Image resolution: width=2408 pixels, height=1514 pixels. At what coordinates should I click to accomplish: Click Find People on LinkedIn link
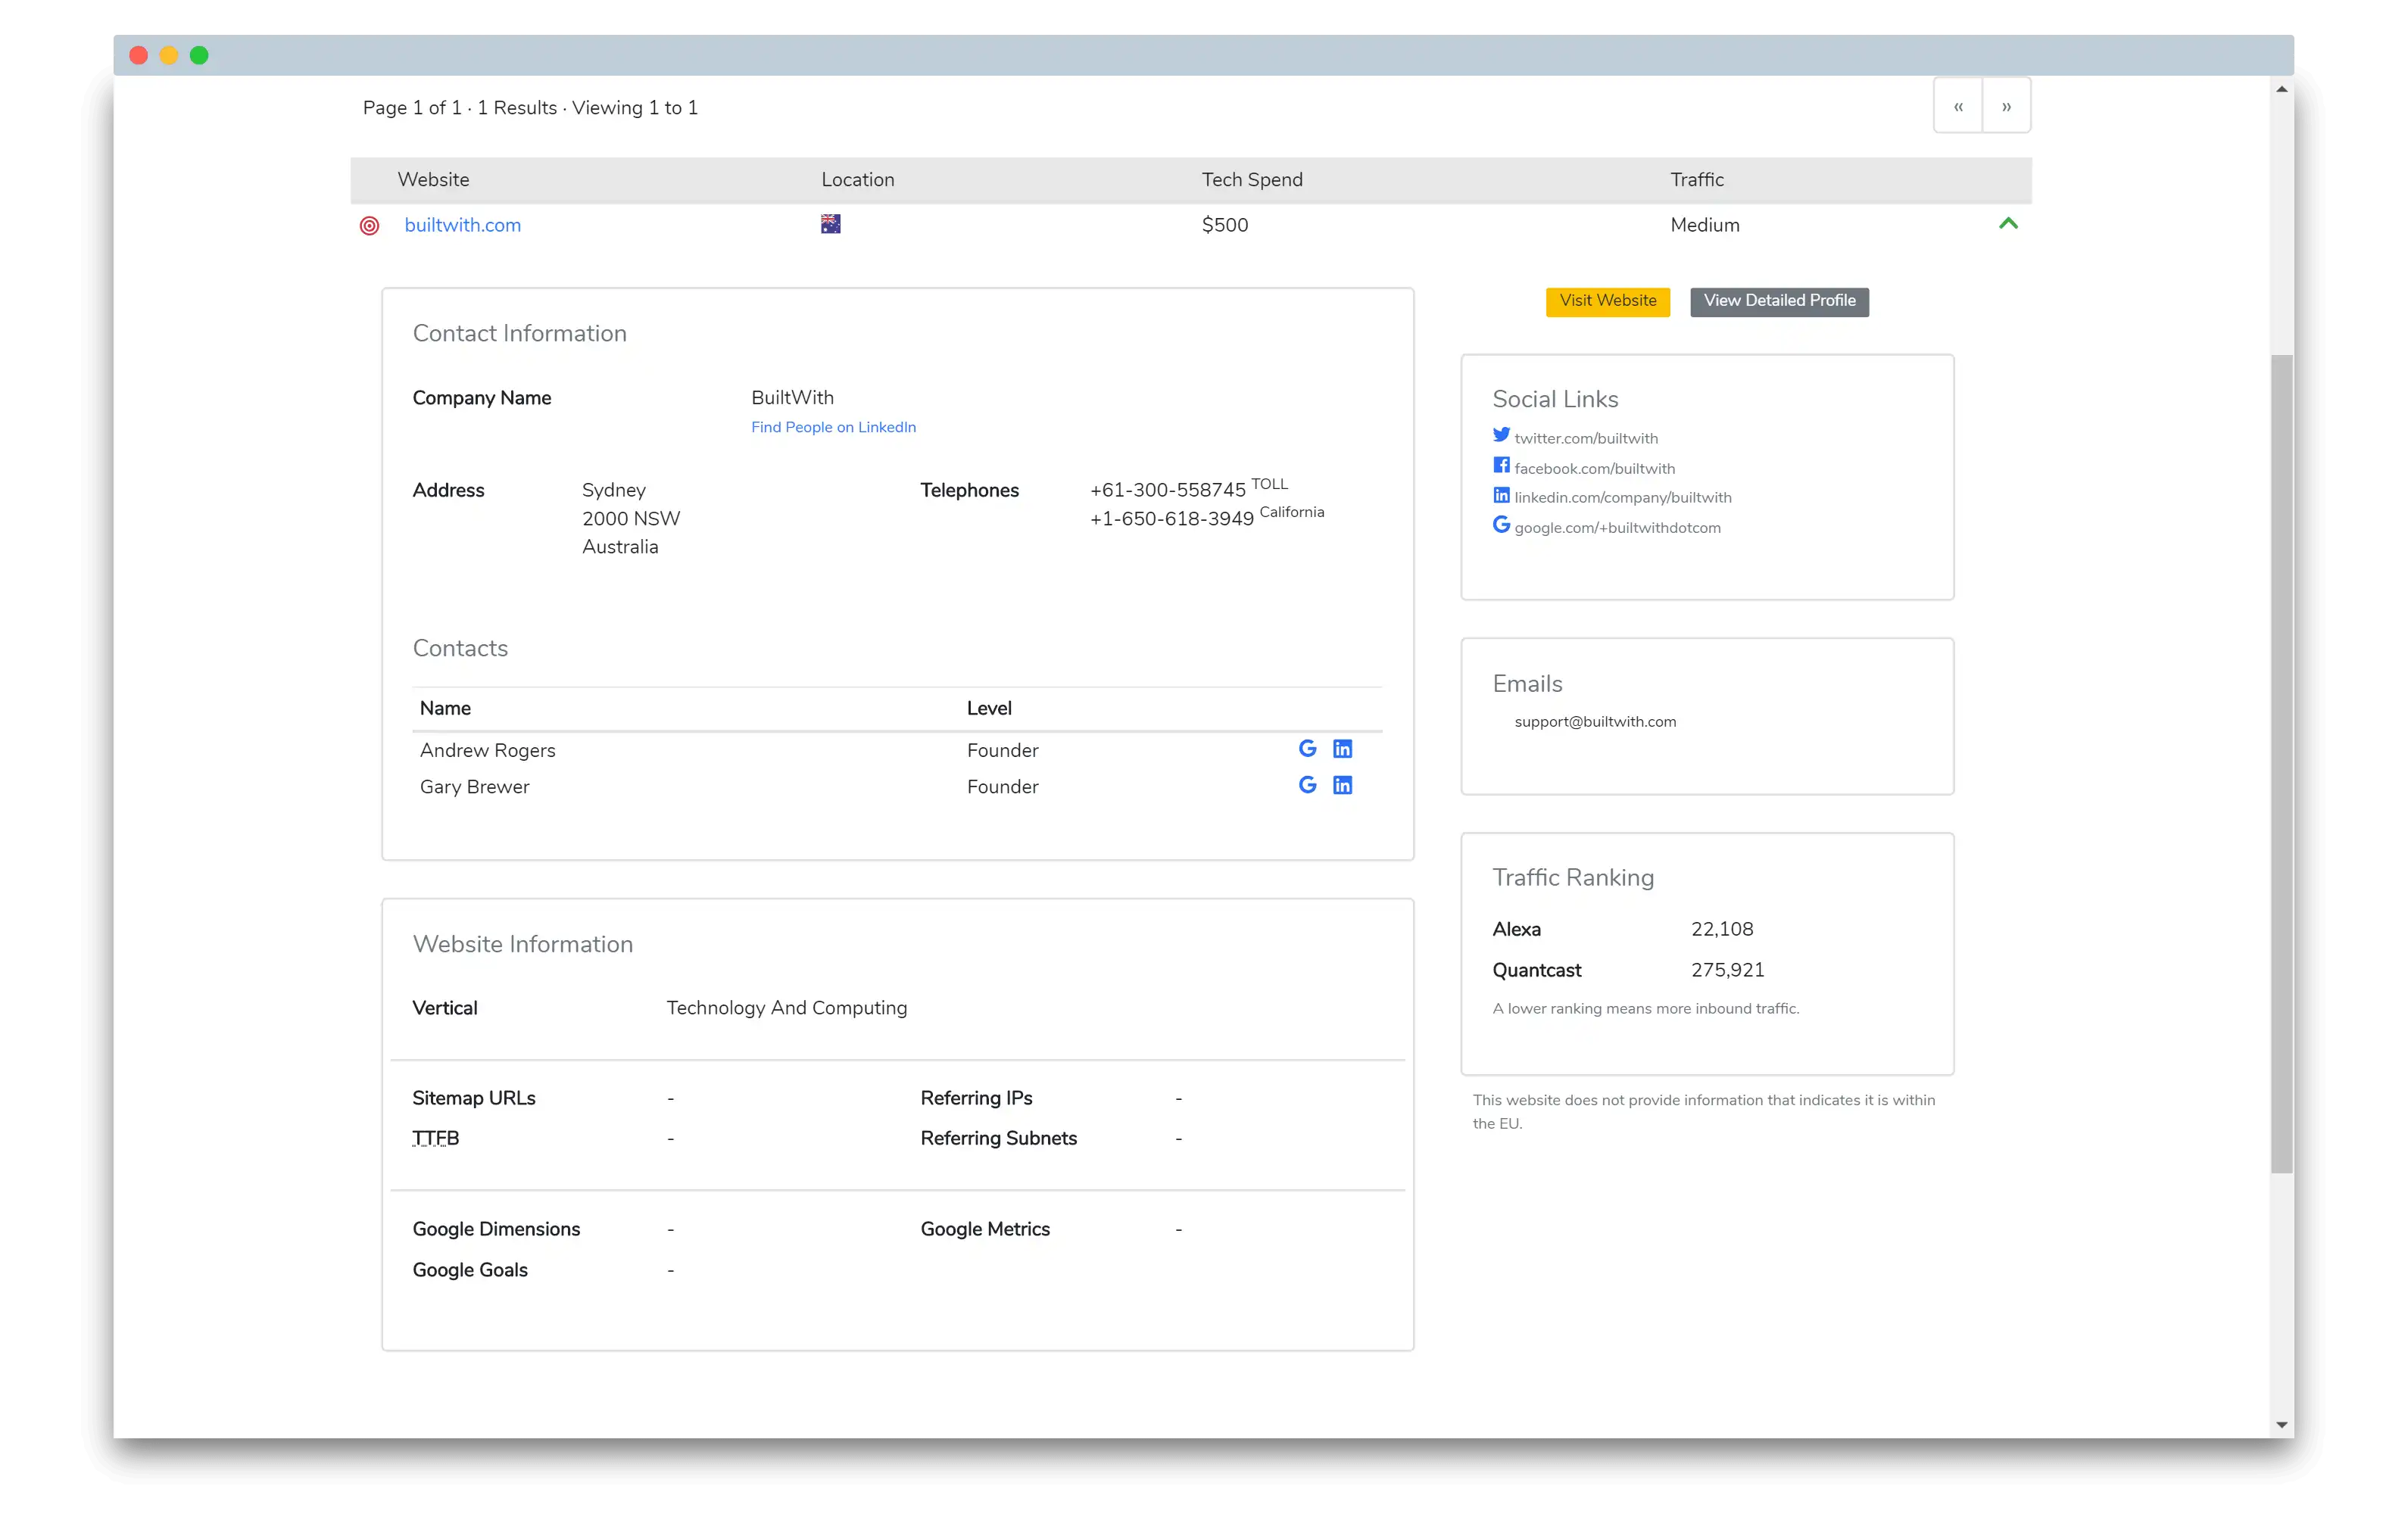pyautogui.click(x=833, y=427)
